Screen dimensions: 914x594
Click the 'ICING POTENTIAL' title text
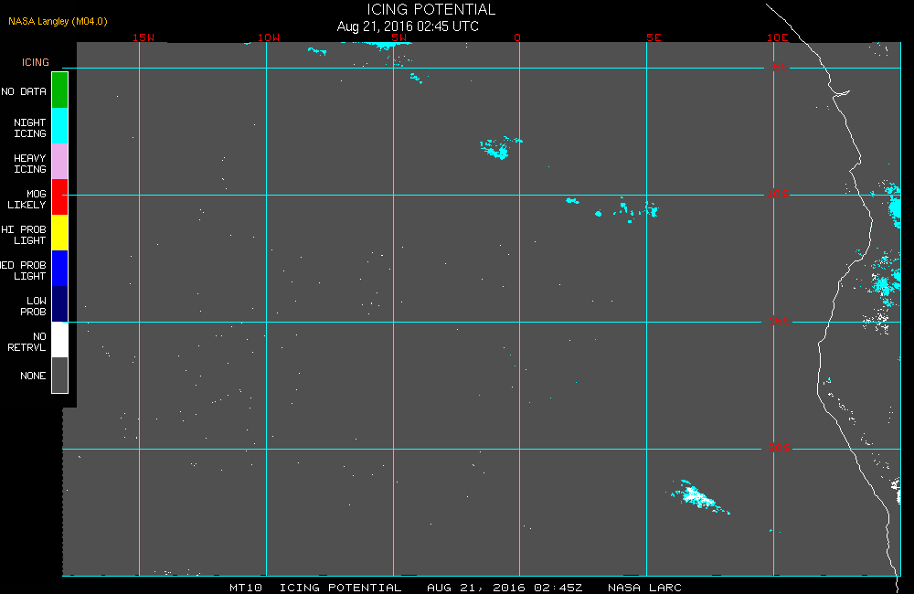click(x=430, y=9)
